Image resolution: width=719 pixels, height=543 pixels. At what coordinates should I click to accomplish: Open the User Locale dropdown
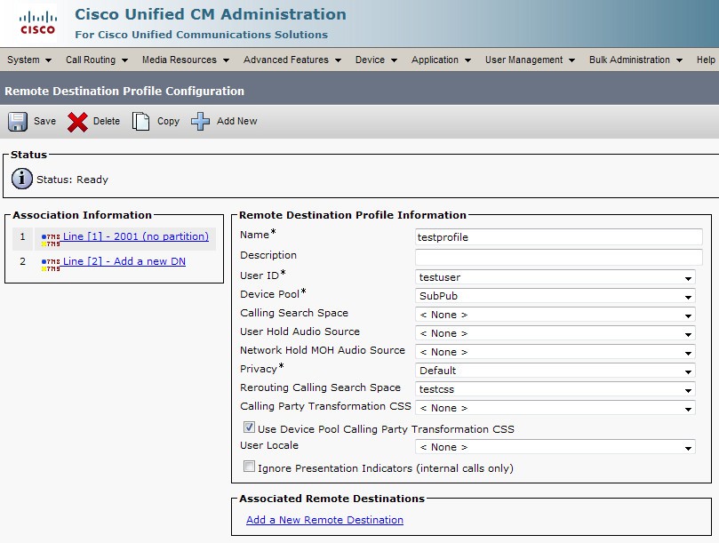[555, 447]
